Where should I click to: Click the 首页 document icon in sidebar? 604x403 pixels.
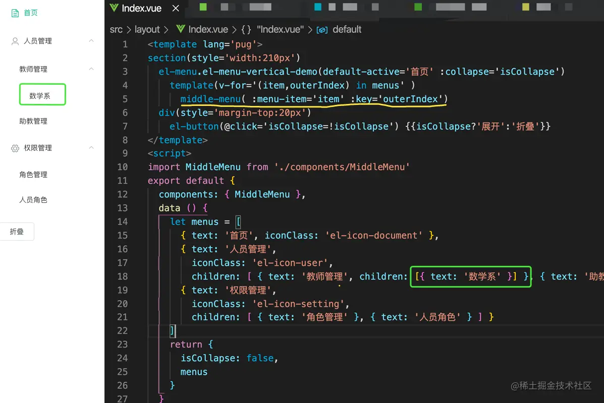[x=15, y=13]
